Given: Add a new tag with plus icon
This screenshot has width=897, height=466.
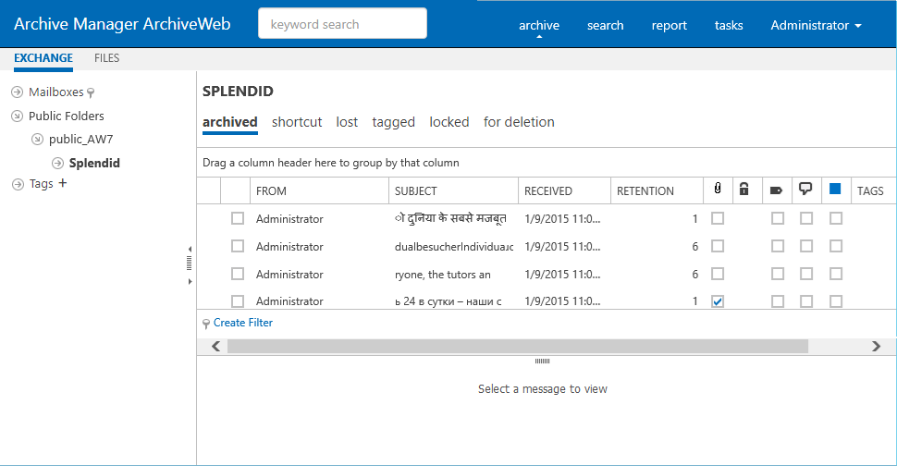Looking at the screenshot, I should point(63,183).
